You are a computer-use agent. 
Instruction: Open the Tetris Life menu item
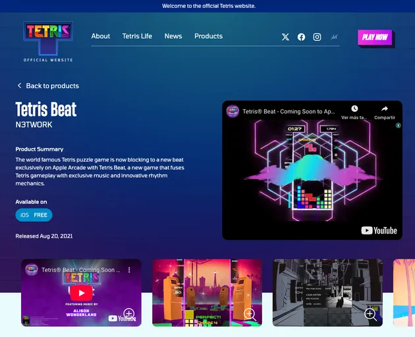[137, 36]
